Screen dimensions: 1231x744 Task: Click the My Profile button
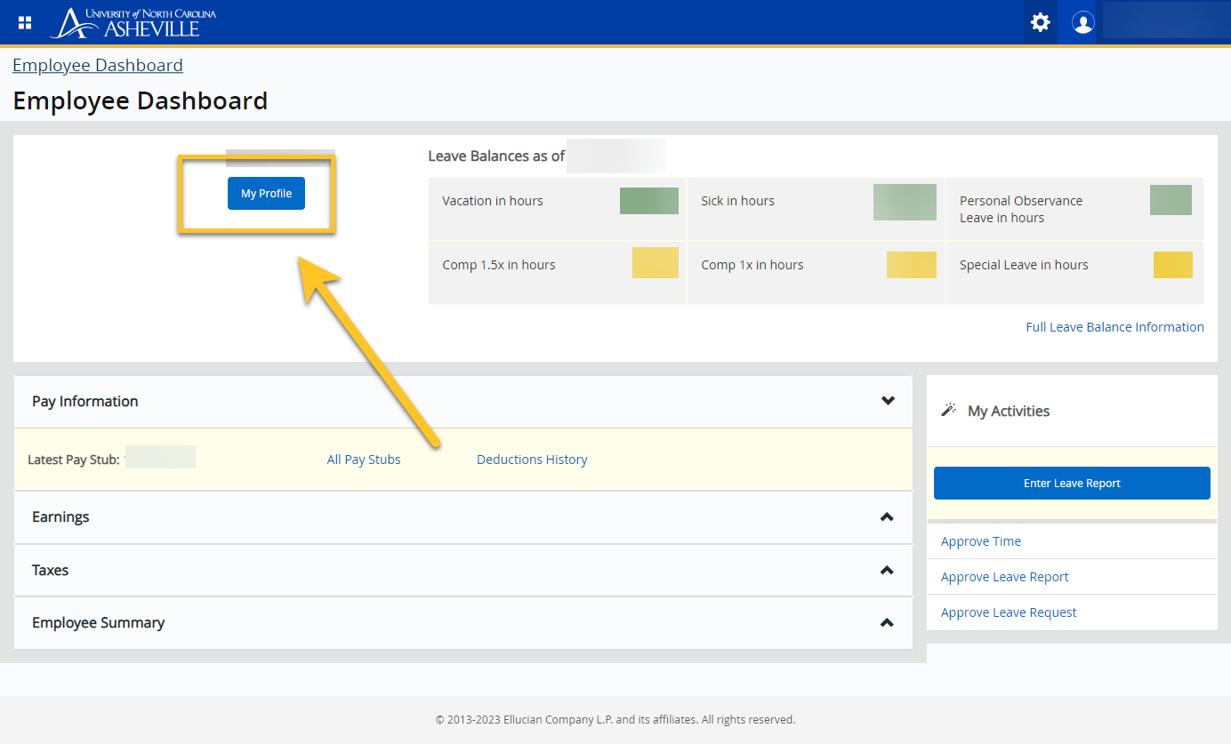266,194
